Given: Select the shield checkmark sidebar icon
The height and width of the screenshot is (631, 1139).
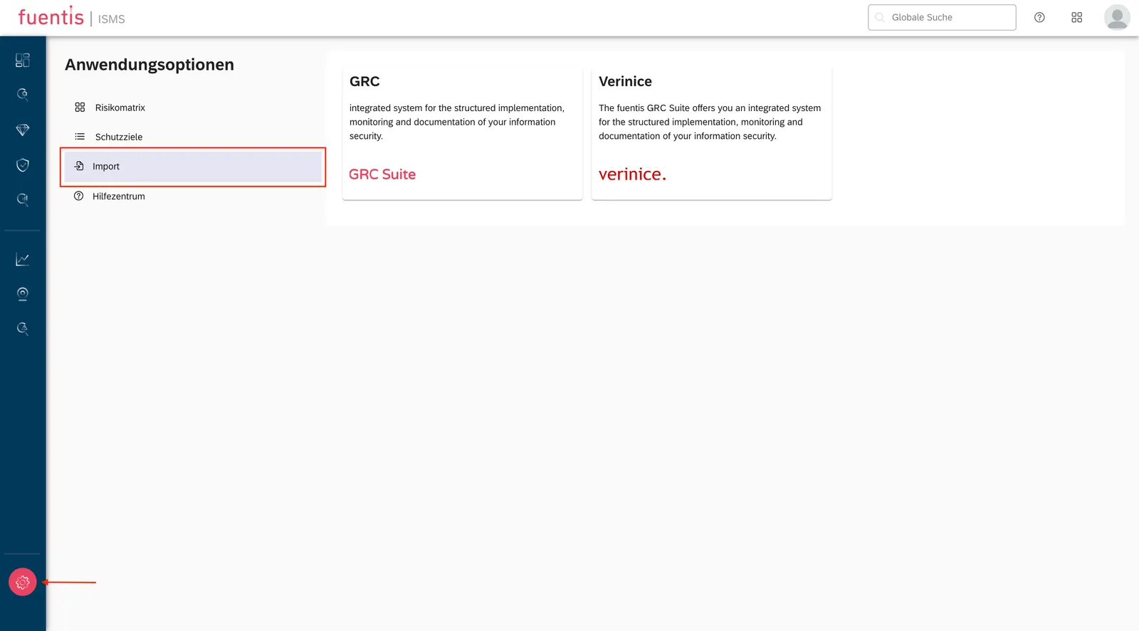Looking at the screenshot, I should 23,165.
